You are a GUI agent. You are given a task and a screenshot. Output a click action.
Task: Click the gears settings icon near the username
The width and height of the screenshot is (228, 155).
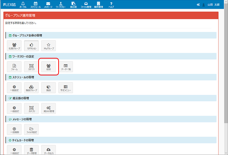pyautogui.click(x=198, y=5)
